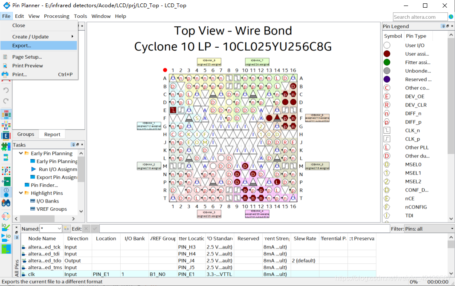The height and width of the screenshot is (286, 455).
Task: Click the User assigned dark red legend symbol
Action: [387, 54]
